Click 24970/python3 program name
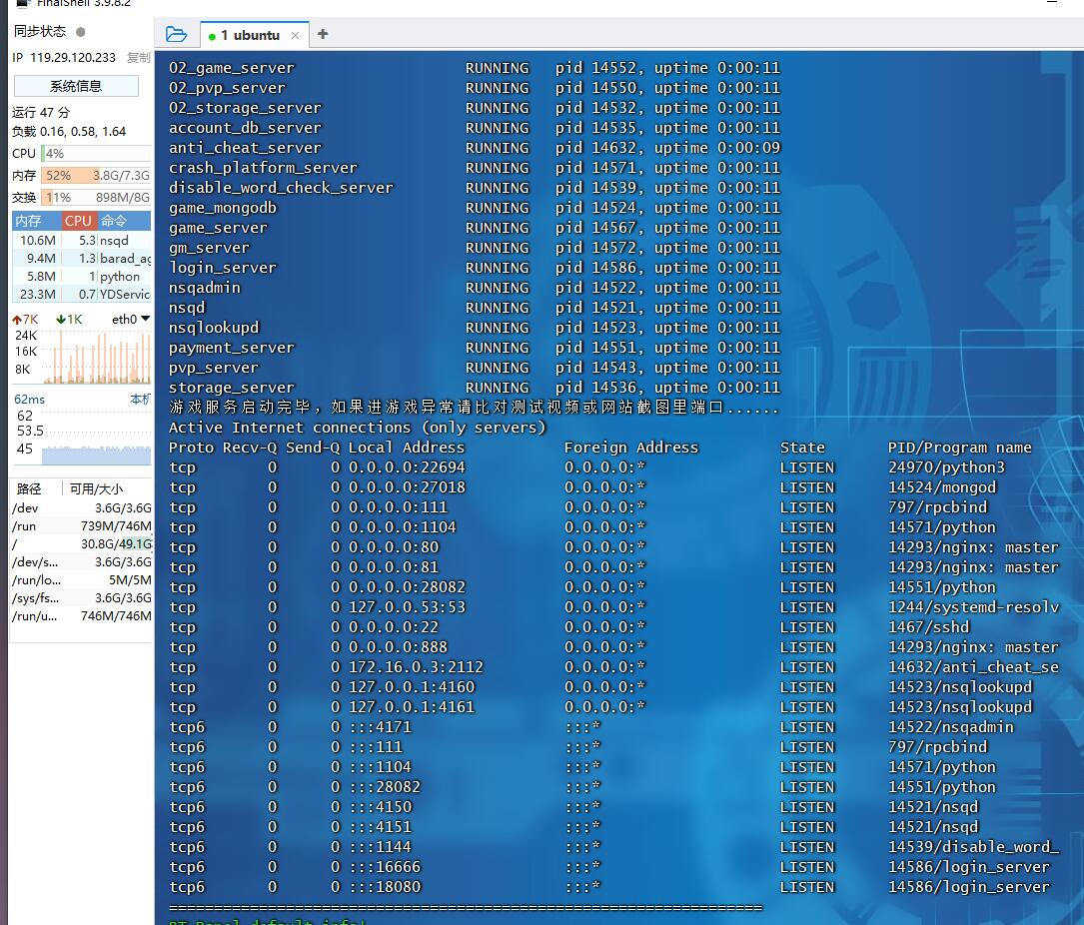1084x925 pixels. coord(946,467)
